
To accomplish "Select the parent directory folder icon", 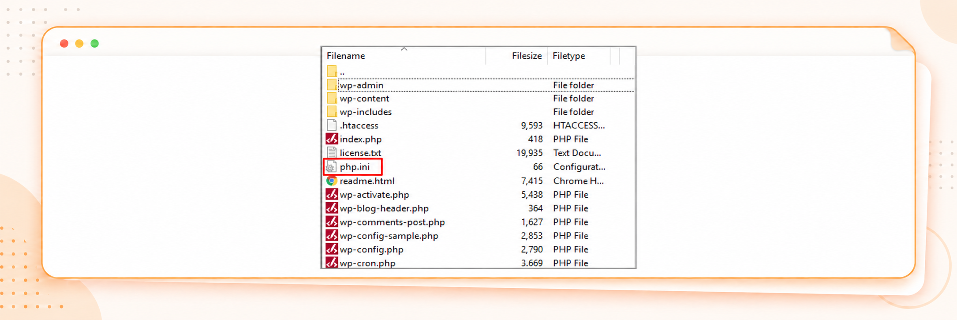I will coord(332,71).
